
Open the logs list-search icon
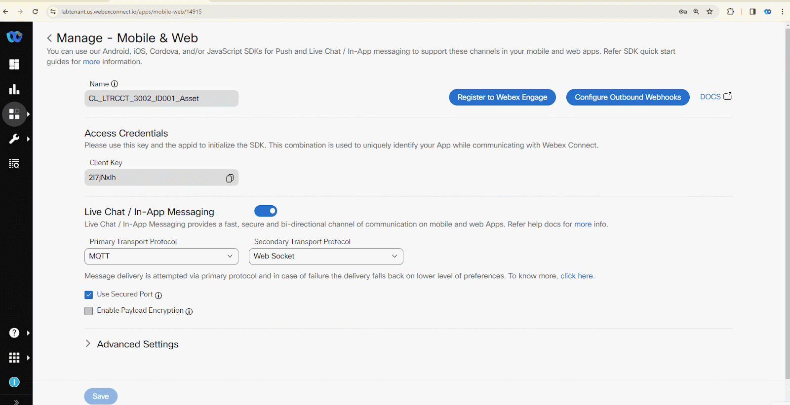14,164
